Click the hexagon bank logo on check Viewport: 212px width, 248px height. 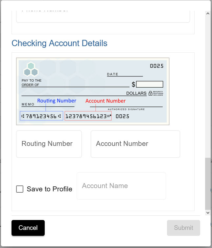(31, 69)
